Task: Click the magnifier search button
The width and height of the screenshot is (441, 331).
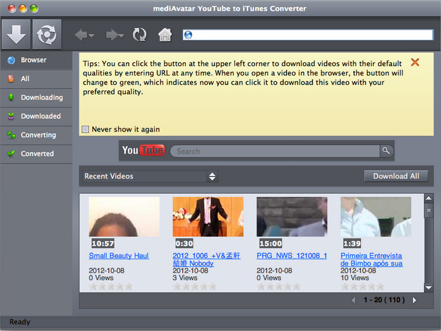Action: (386, 151)
